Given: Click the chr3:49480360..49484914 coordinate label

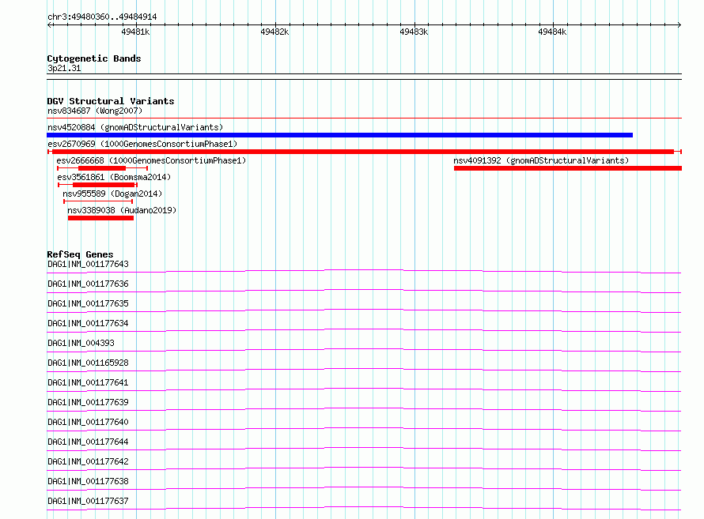Looking at the screenshot, I should click(x=102, y=17).
